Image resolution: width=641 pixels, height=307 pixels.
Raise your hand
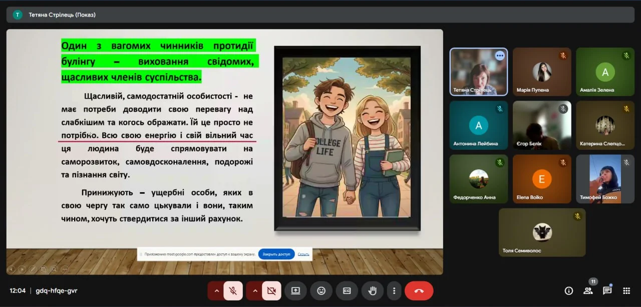point(372,290)
